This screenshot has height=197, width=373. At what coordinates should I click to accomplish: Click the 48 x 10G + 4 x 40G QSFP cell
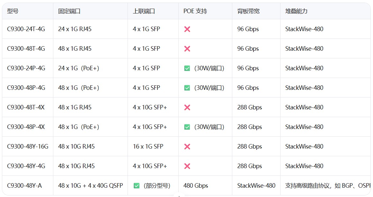tap(90, 186)
